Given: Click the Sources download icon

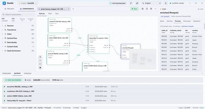Looking at the screenshot, I should pos(5,26).
